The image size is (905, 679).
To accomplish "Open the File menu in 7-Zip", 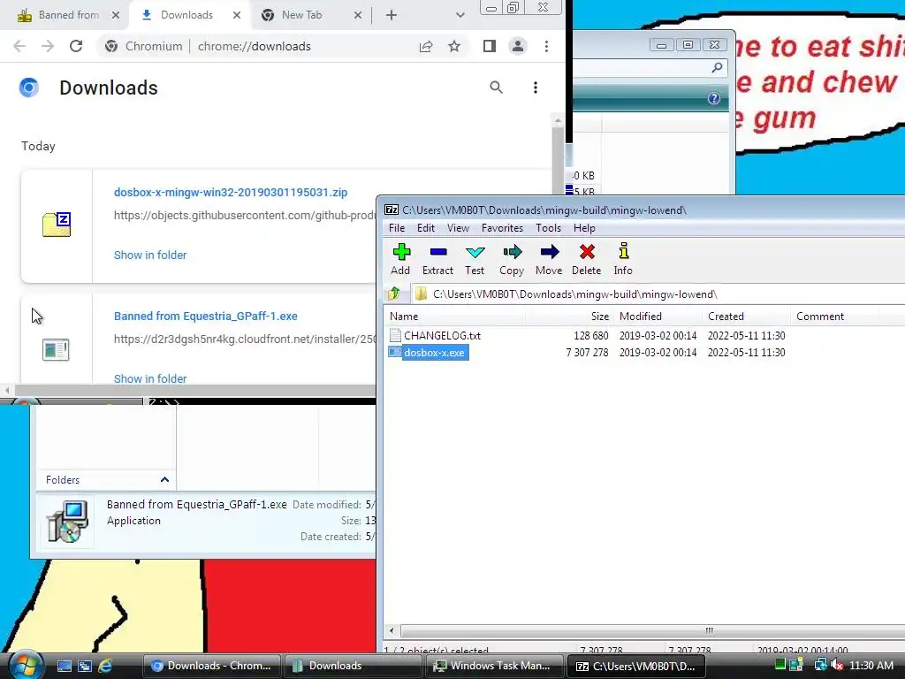I will [x=397, y=228].
